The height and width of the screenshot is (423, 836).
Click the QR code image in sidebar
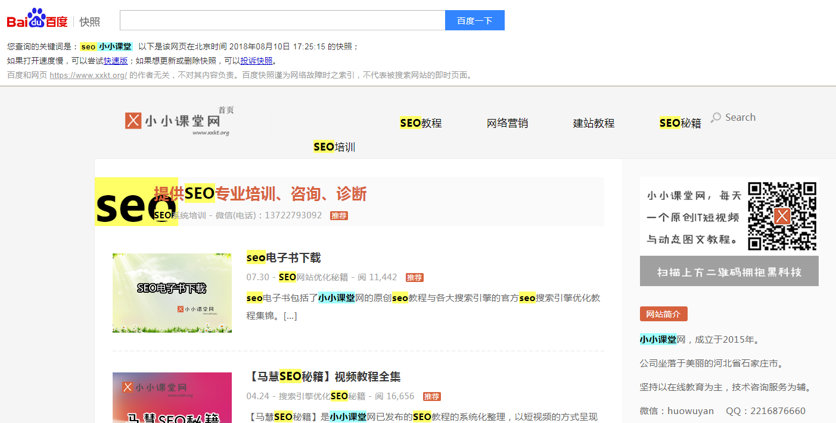point(782,216)
